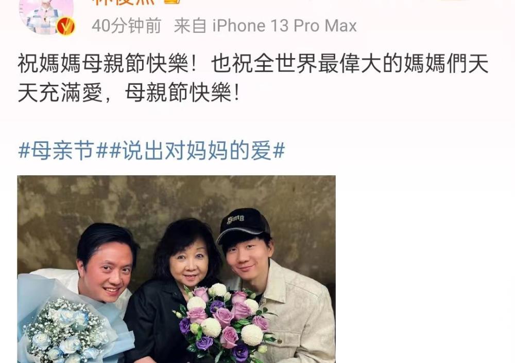Open the attached family photo

[x=176, y=269]
